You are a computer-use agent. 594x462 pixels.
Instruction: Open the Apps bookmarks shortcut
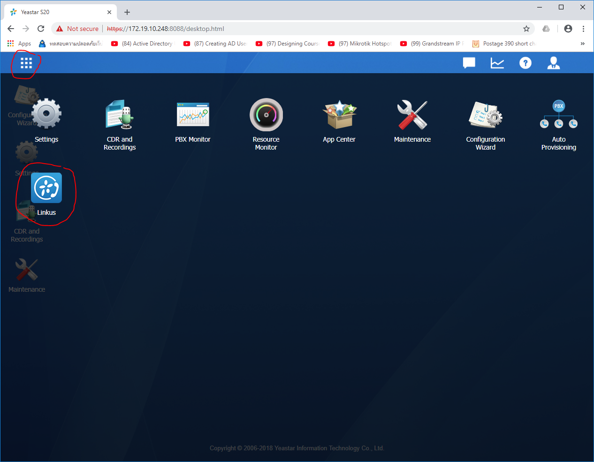coord(19,44)
